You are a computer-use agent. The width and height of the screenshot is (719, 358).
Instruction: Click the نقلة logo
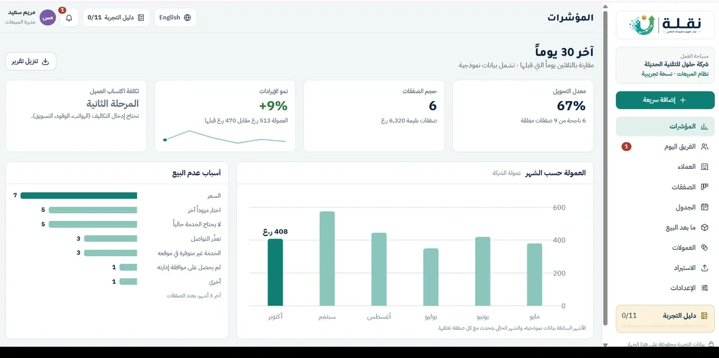(665, 25)
